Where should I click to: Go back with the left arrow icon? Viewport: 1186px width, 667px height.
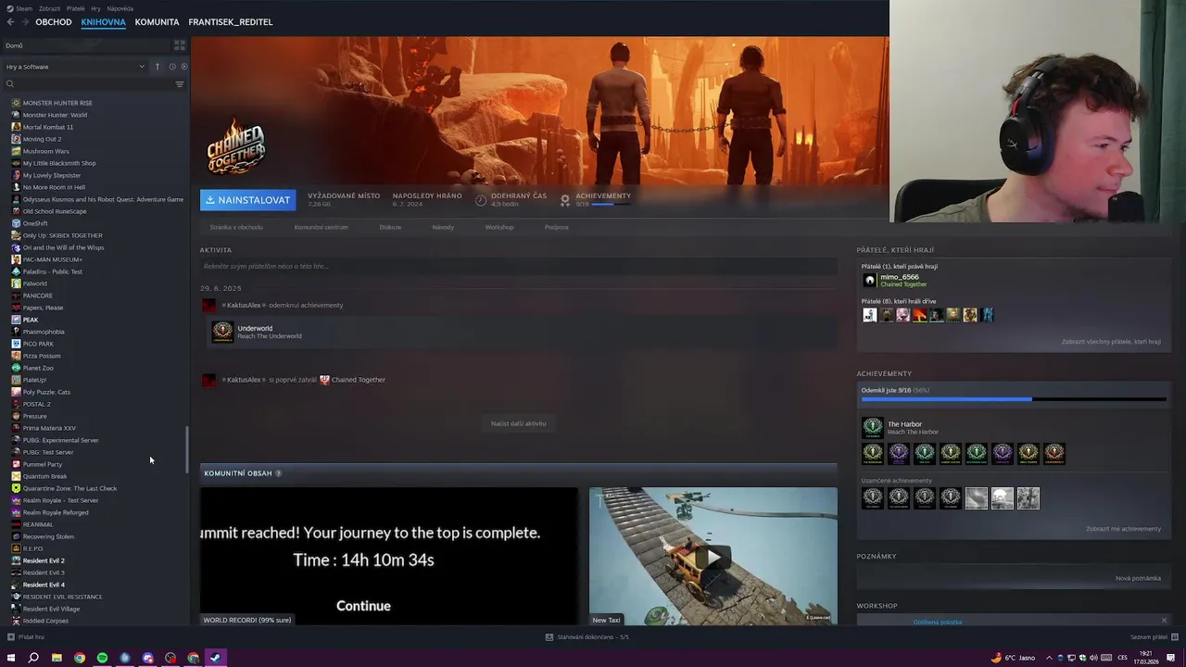point(11,22)
